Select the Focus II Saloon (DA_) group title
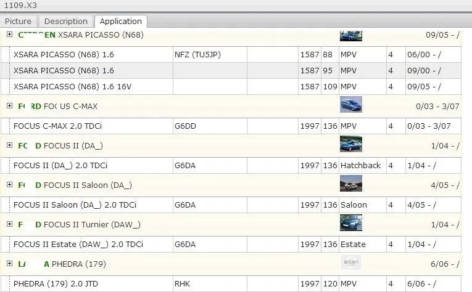 (75, 185)
